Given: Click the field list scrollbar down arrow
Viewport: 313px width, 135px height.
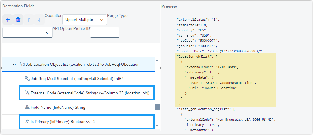Looking at the screenshot, I should (157, 125).
